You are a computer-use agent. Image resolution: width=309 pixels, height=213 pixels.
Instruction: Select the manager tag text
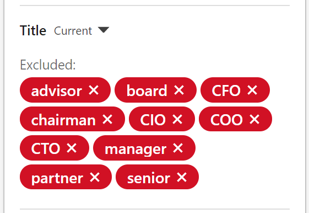tap(135, 150)
